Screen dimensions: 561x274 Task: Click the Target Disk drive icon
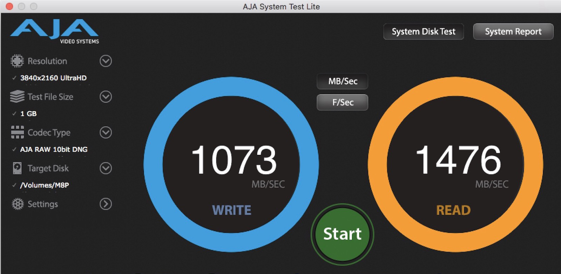(x=17, y=168)
